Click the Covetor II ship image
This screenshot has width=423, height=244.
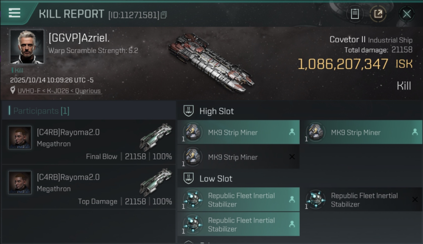[x=211, y=62]
